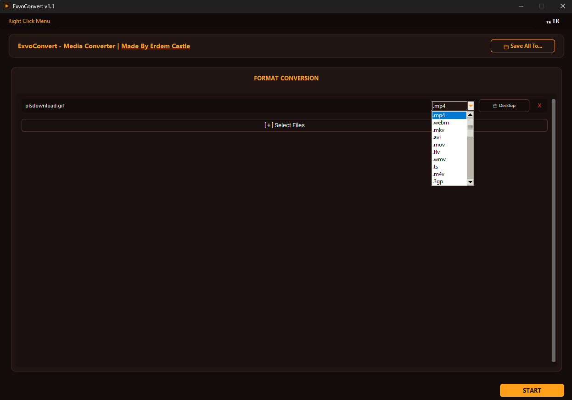Minimize the ExvoConvert window
Screen dimensions: 572x400
[x=521, y=6]
